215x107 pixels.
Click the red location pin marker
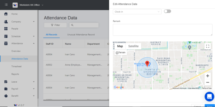[147, 64]
